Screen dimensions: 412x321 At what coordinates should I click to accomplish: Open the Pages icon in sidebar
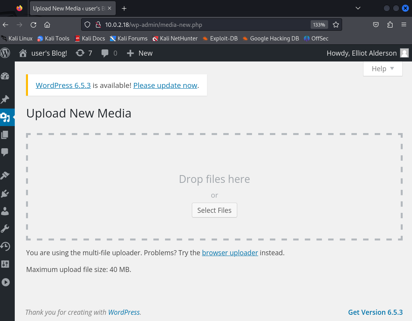click(x=5, y=135)
